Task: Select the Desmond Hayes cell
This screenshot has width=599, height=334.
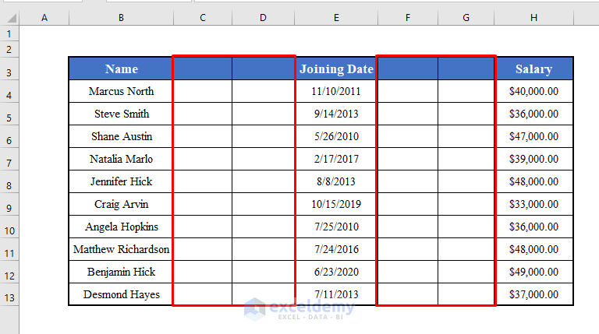Action: coord(121,294)
